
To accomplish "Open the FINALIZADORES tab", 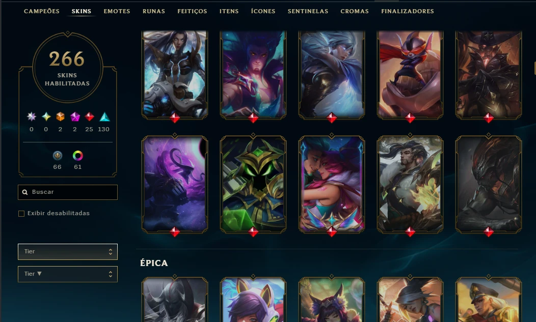I will [x=408, y=11].
